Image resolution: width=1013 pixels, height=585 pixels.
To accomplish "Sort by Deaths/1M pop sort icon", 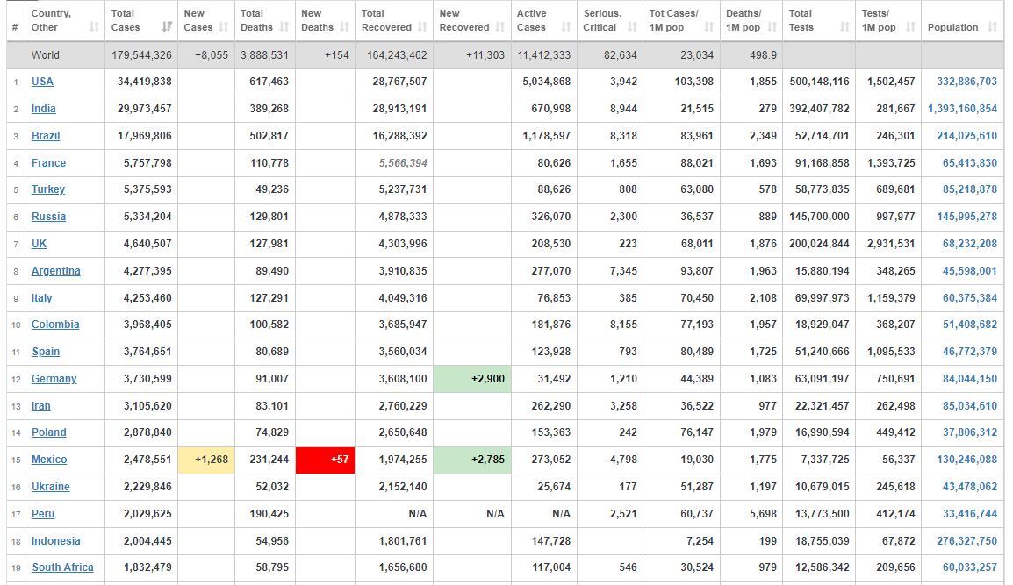I will [x=772, y=27].
